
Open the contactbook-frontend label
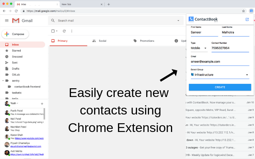tap(27, 87)
